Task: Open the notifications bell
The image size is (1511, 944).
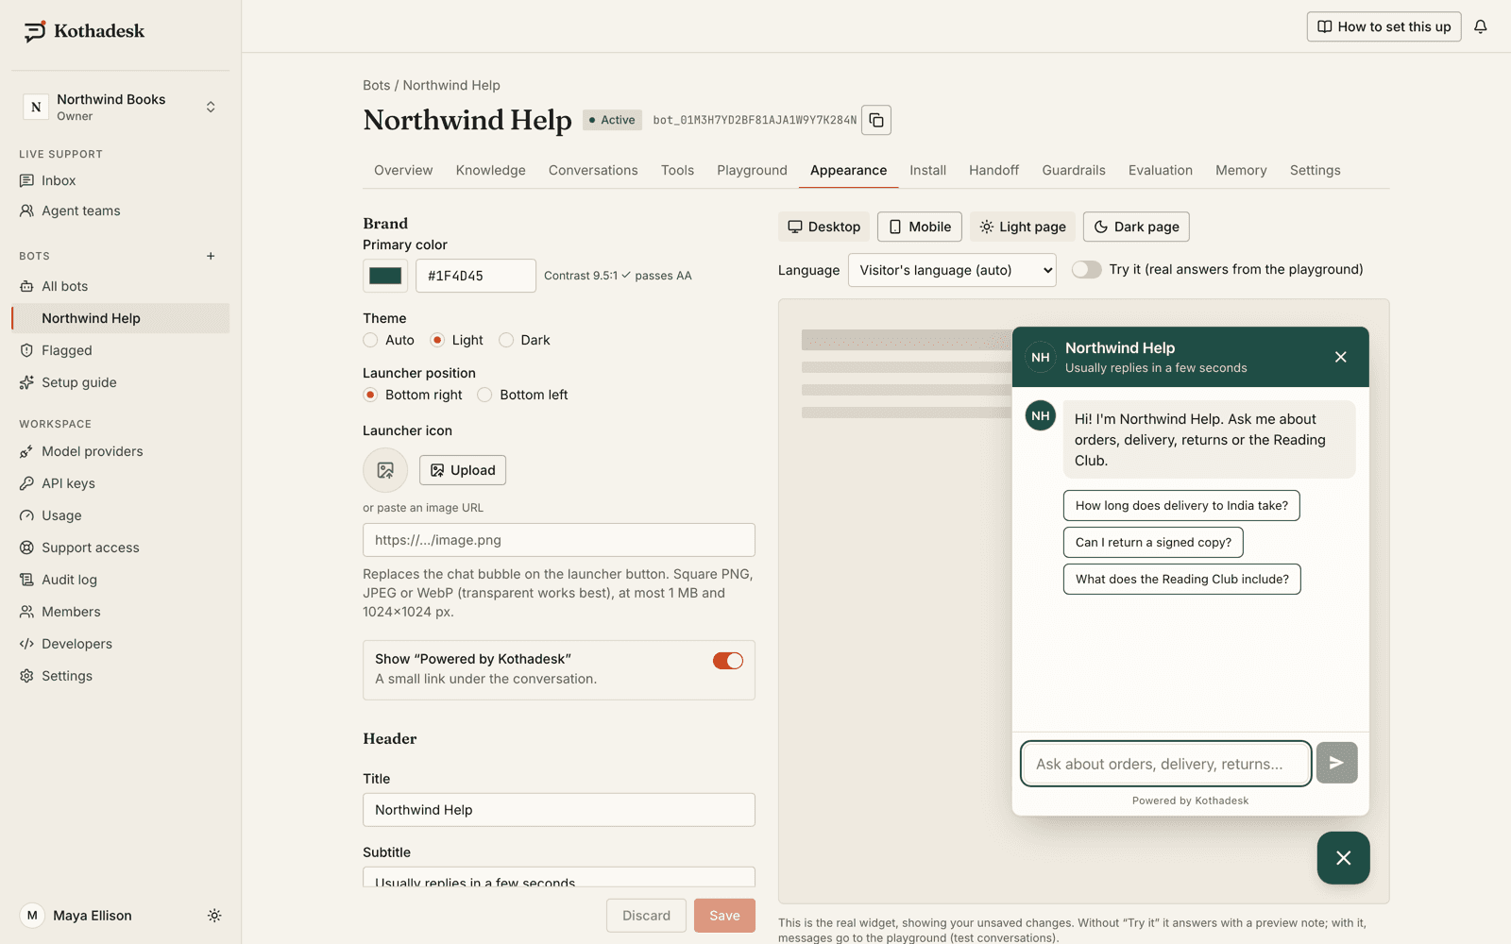Action: tap(1481, 26)
